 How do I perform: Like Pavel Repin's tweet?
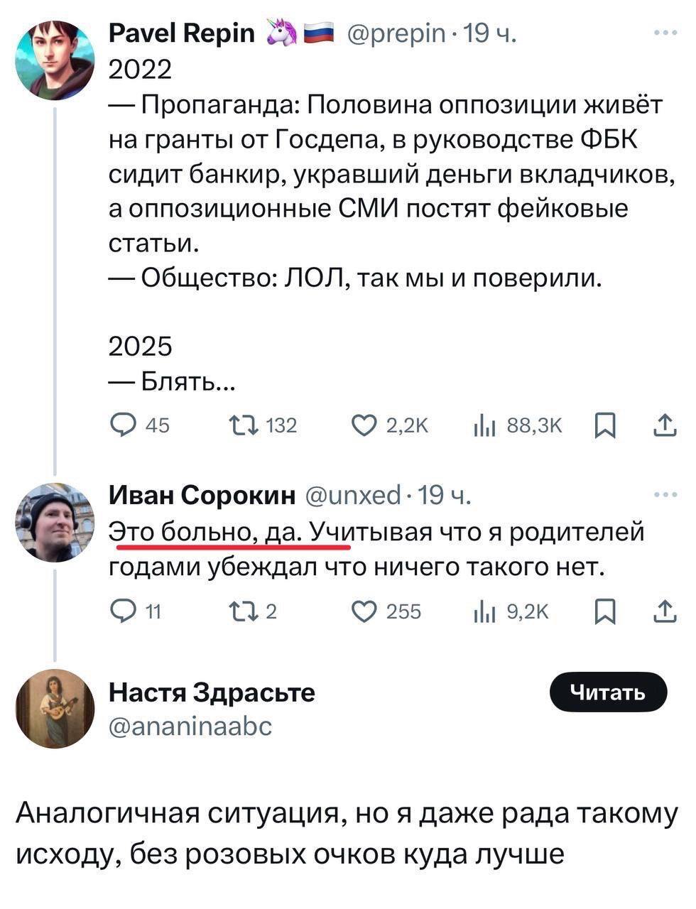click(x=365, y=425)
